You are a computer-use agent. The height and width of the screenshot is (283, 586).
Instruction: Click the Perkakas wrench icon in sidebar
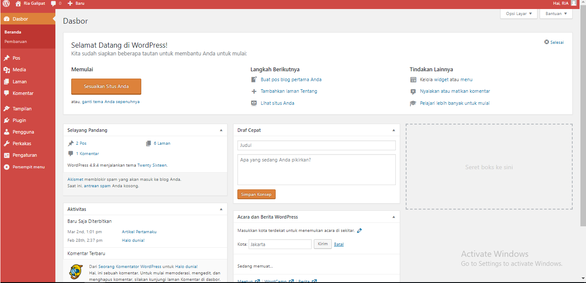pyautogui.click(x=6, y=143)
